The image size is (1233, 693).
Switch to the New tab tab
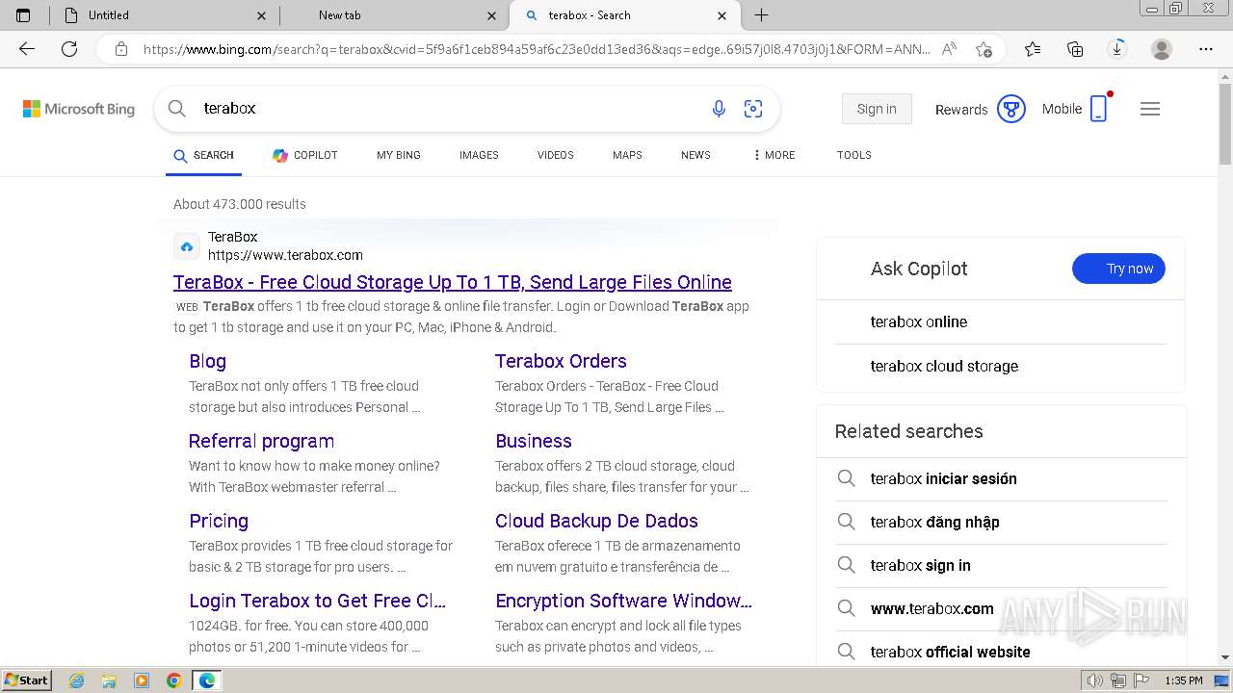[395, 15]
